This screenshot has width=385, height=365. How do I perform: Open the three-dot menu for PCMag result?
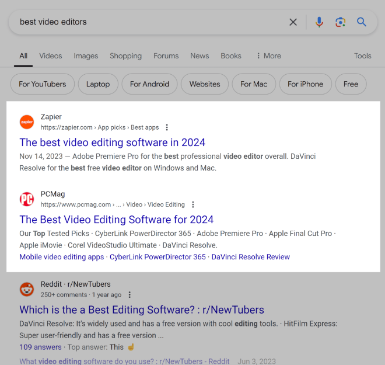coord(193,204)
